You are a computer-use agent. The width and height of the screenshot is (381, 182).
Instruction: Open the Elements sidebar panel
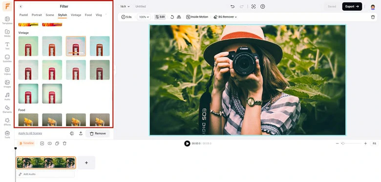[7, 109]
